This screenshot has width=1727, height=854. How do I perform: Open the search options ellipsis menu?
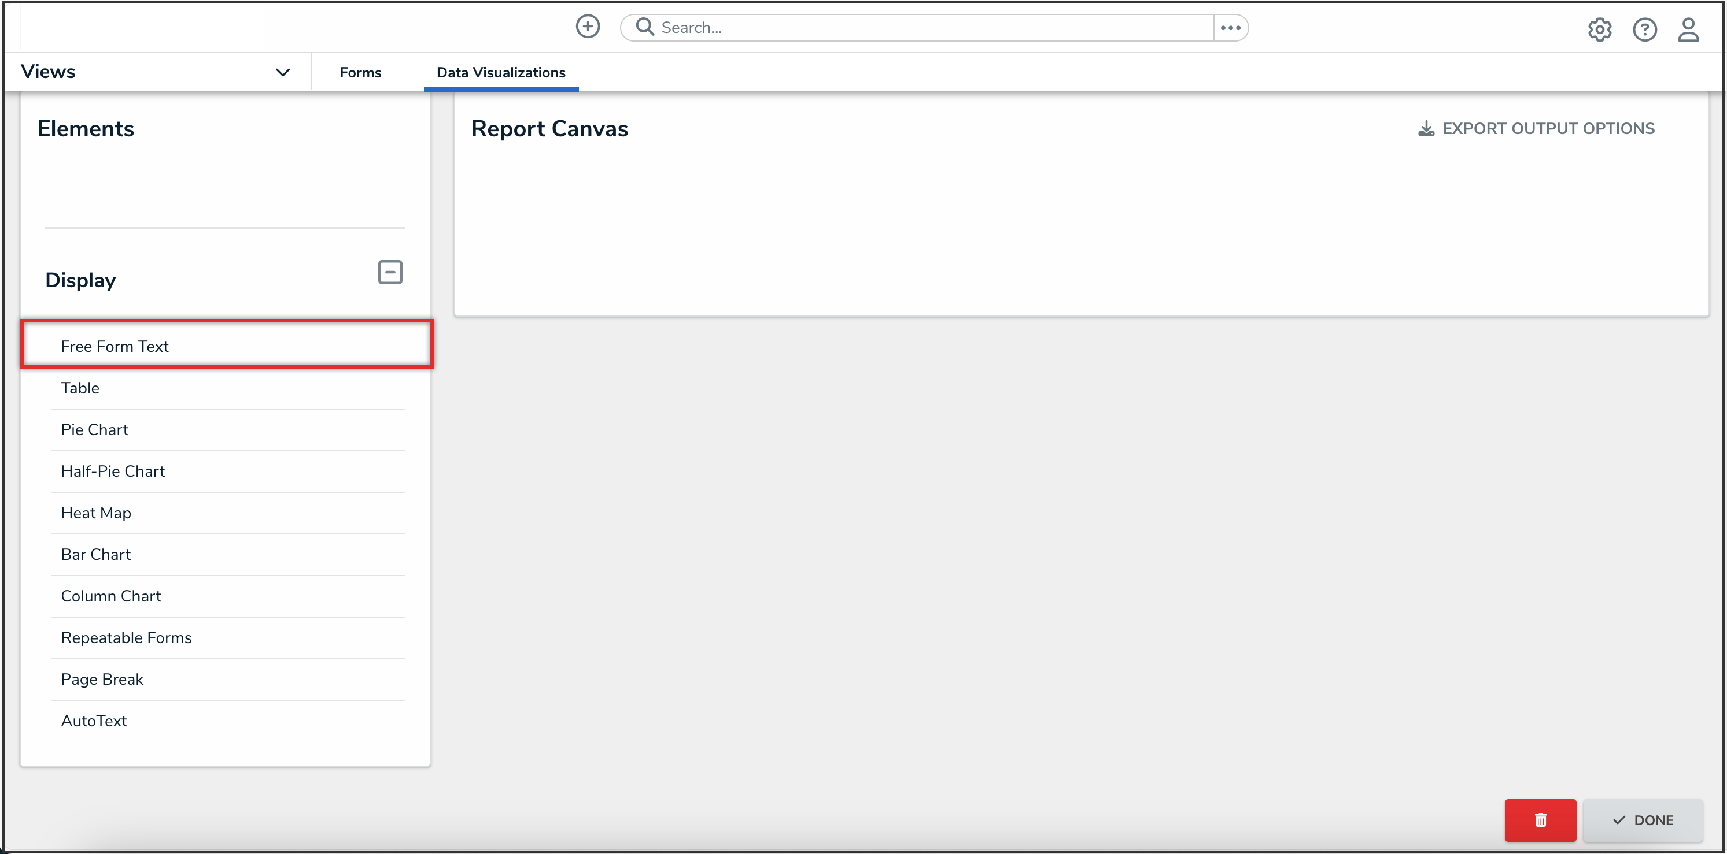point(1230,28)
